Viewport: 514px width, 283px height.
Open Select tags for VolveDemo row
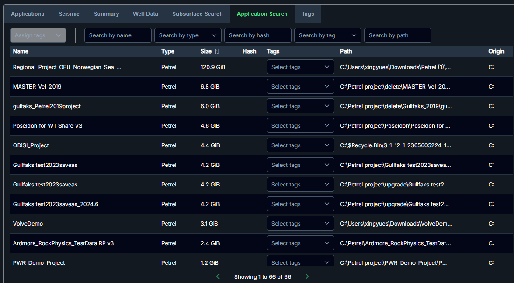tap(300, 224)
